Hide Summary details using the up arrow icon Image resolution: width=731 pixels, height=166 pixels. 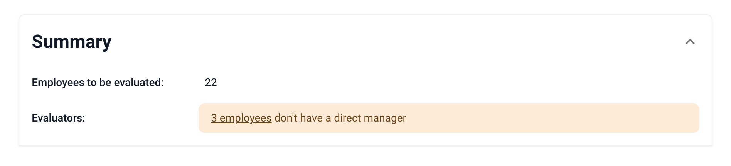[x=690, y=42]
